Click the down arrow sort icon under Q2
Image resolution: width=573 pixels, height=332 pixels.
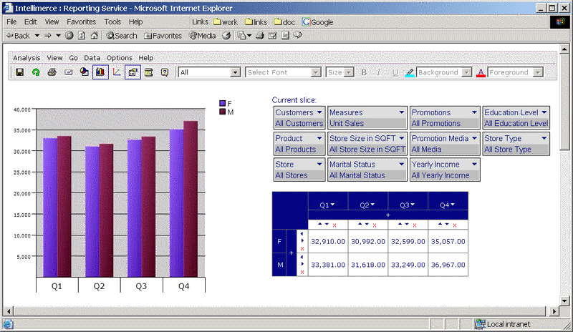pos(367,224)
